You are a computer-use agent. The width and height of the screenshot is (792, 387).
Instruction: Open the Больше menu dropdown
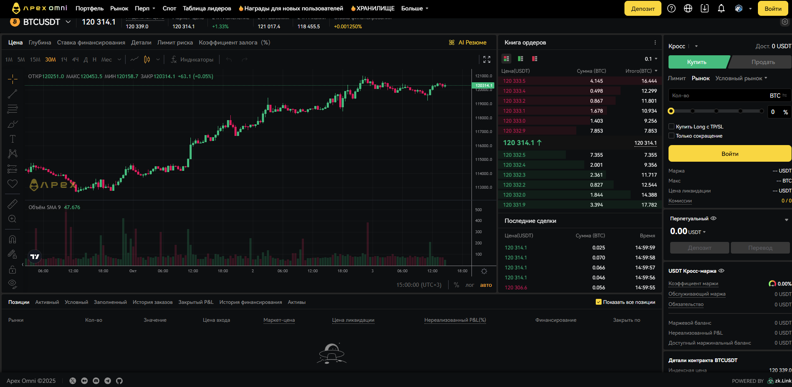click(x=415, y=8)
